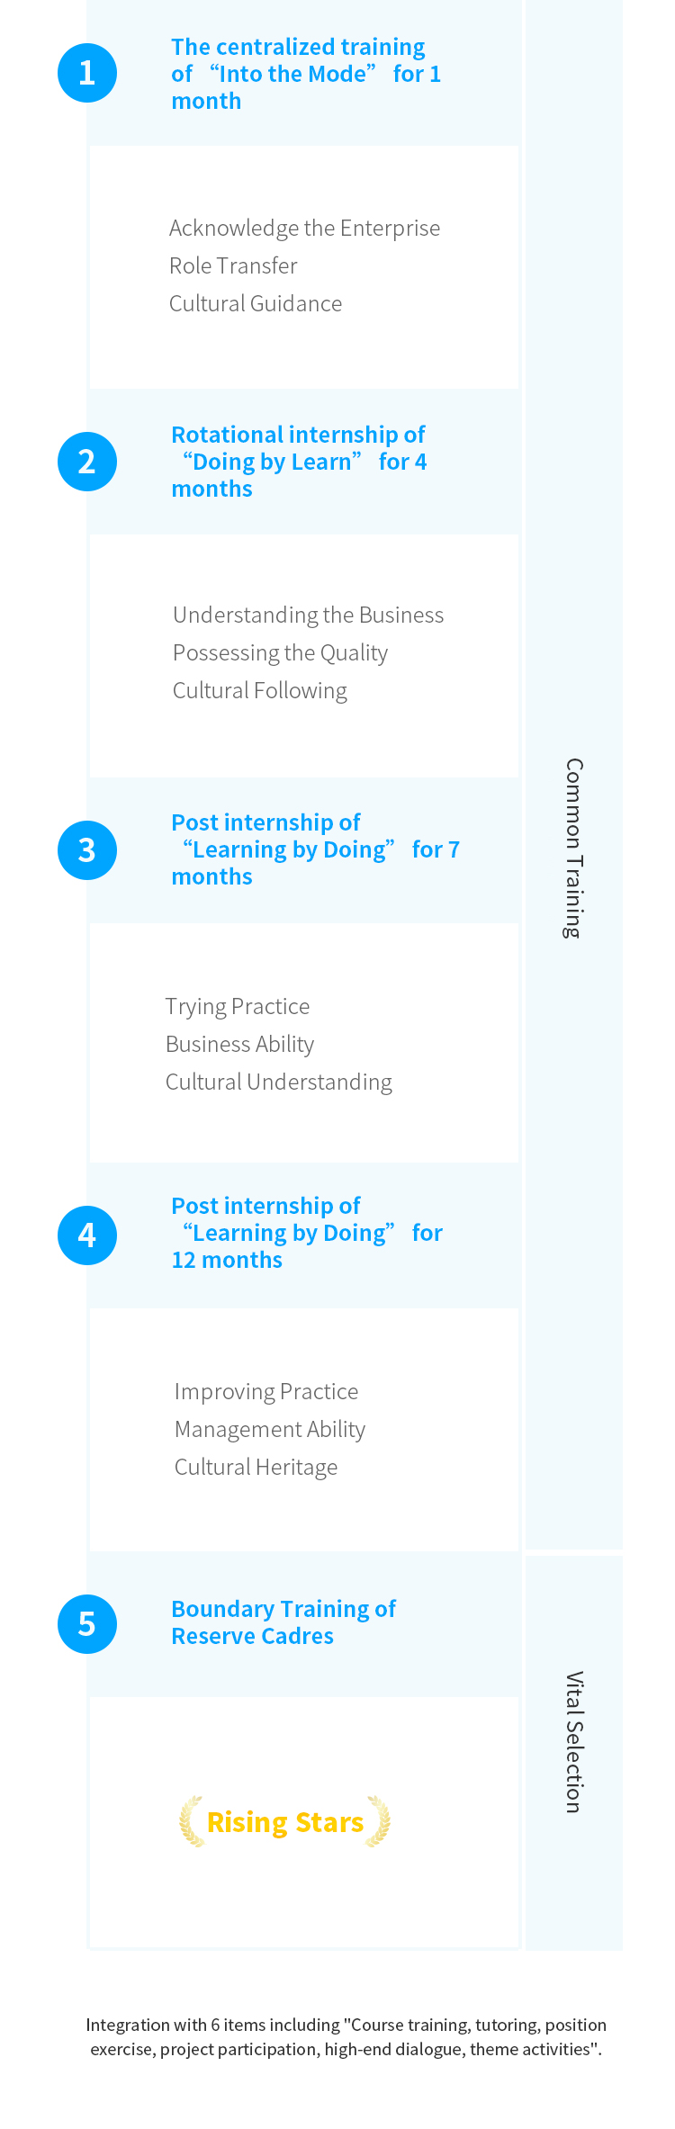Click the blue step 1 circle
The height and width of the screenshot is (2129, 675).
coord(87,73)
